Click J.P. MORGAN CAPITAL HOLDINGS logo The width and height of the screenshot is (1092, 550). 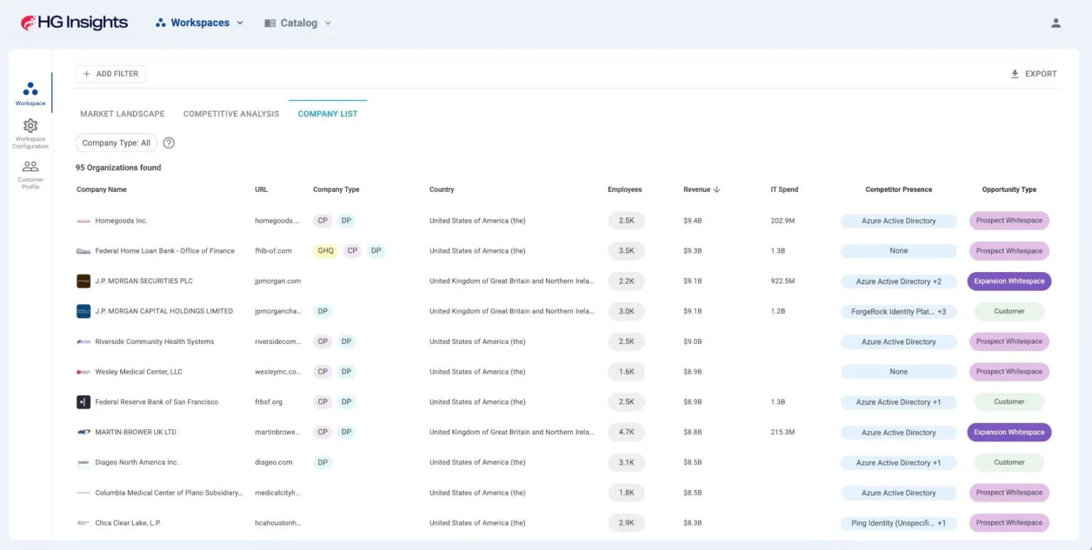point(83,311)
